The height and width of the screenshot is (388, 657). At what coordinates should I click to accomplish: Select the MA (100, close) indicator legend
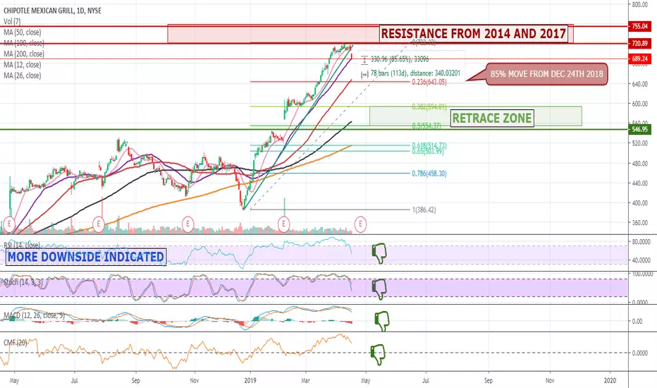point(24,43)
